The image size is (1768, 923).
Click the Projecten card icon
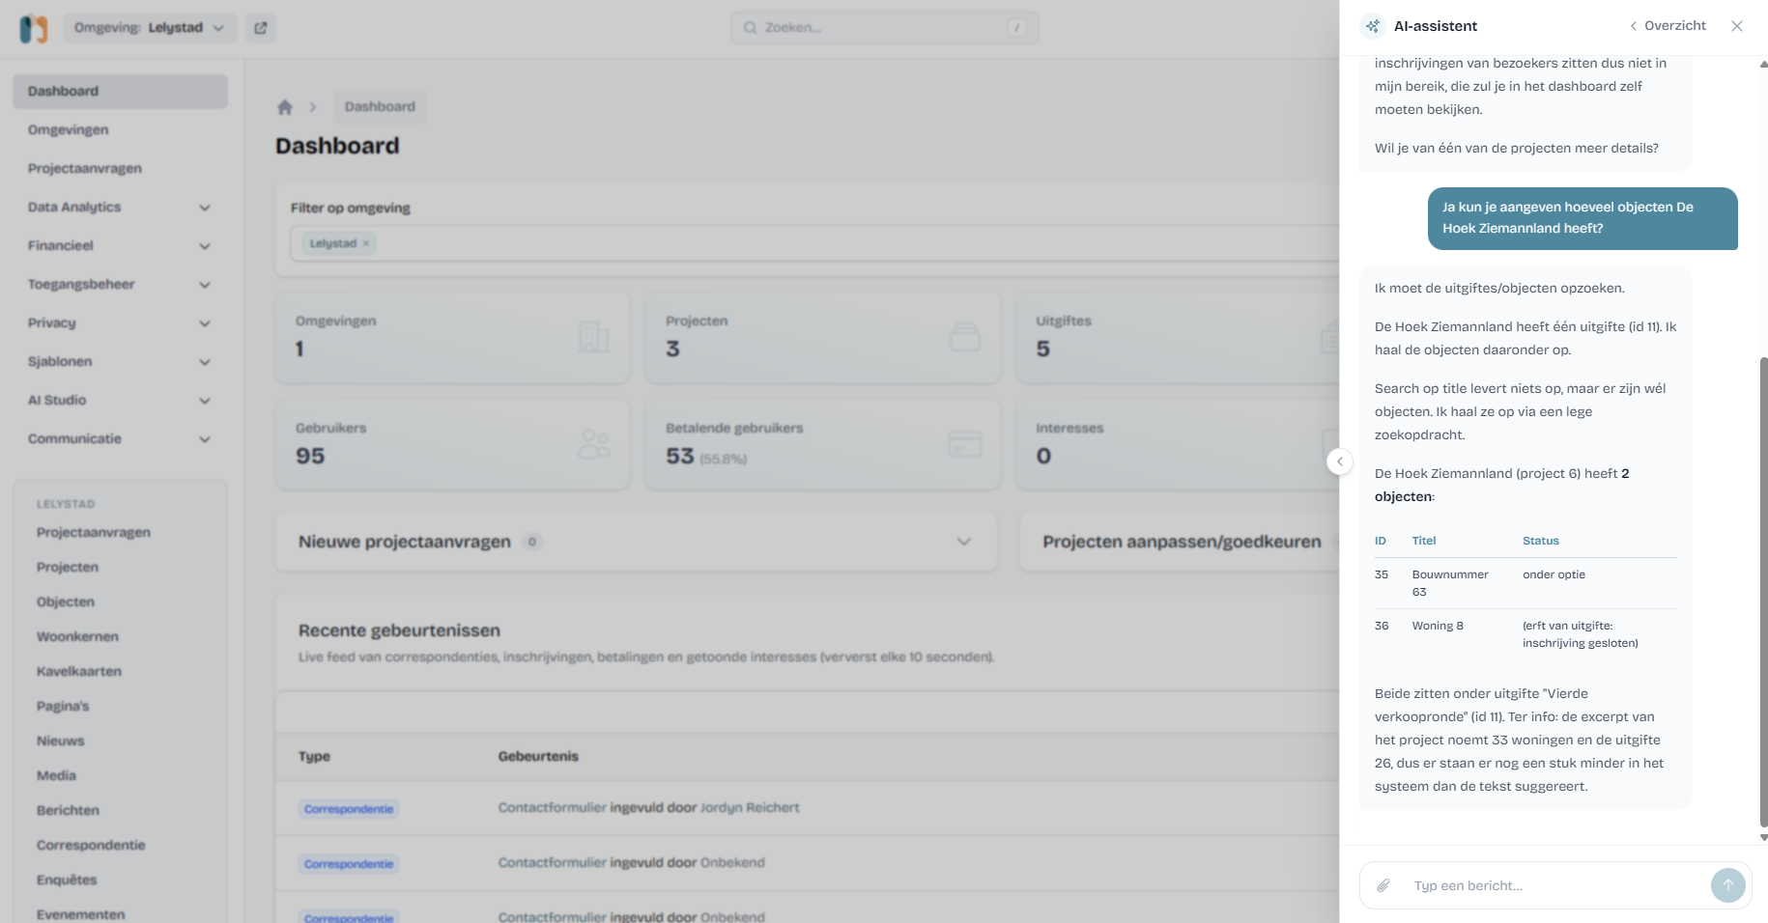[x=964, y=337]
